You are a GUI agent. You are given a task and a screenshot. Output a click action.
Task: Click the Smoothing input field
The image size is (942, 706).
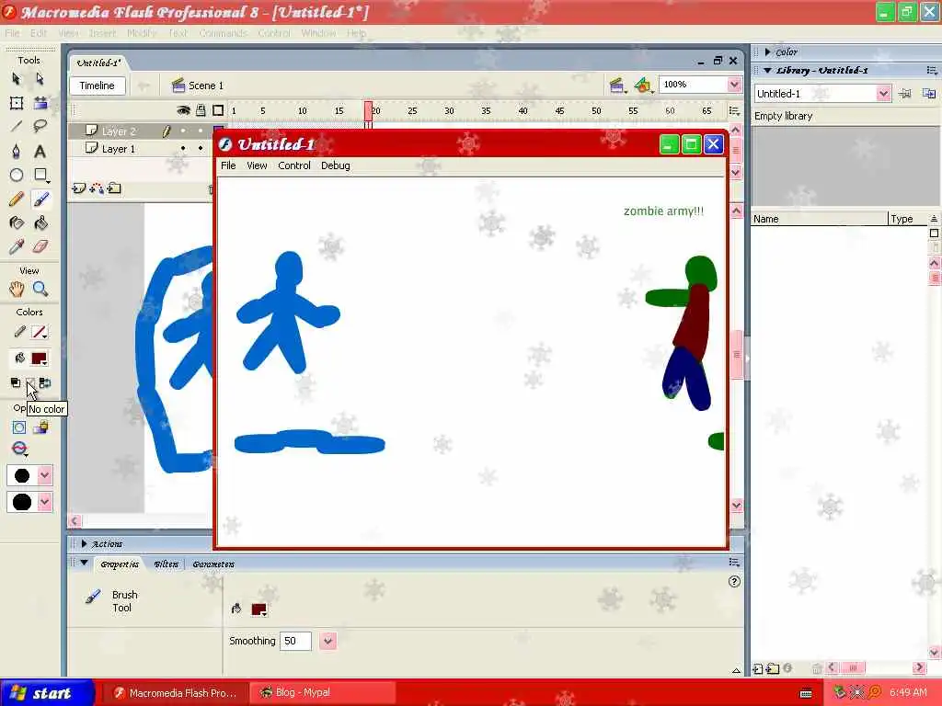pyautogui.click(x=295, y=641)
